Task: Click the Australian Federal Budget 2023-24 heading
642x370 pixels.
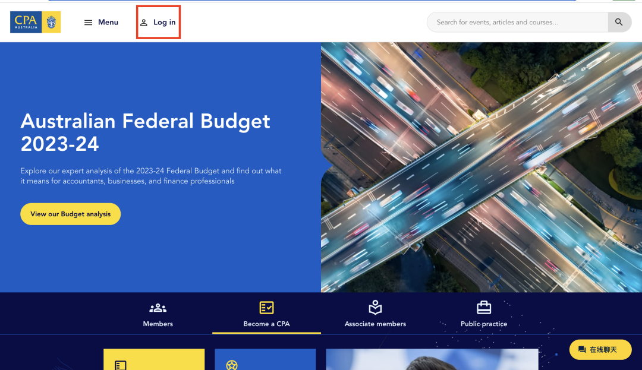Action: tap(146, 132)
